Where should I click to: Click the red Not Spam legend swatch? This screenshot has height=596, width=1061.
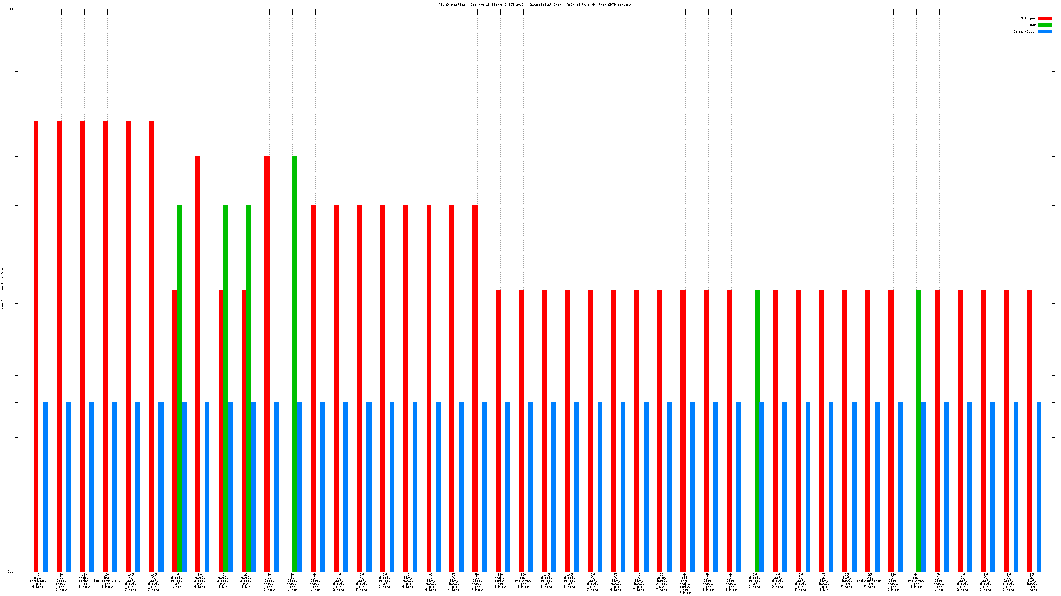(1044, 18)
